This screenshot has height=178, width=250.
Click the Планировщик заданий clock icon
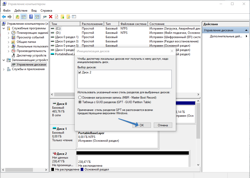click(13, 33)
